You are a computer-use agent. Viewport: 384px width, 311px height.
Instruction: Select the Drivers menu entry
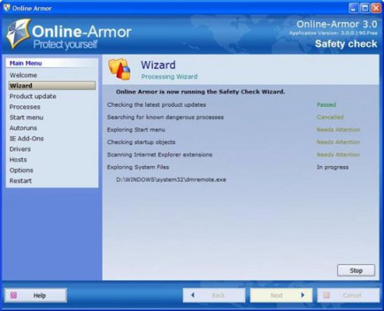(x=20, y=149)
